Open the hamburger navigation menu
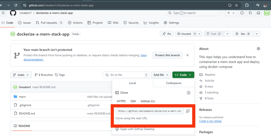Image resolution: width=271 pixels, height=136 pixels. [x=3, y=13]
